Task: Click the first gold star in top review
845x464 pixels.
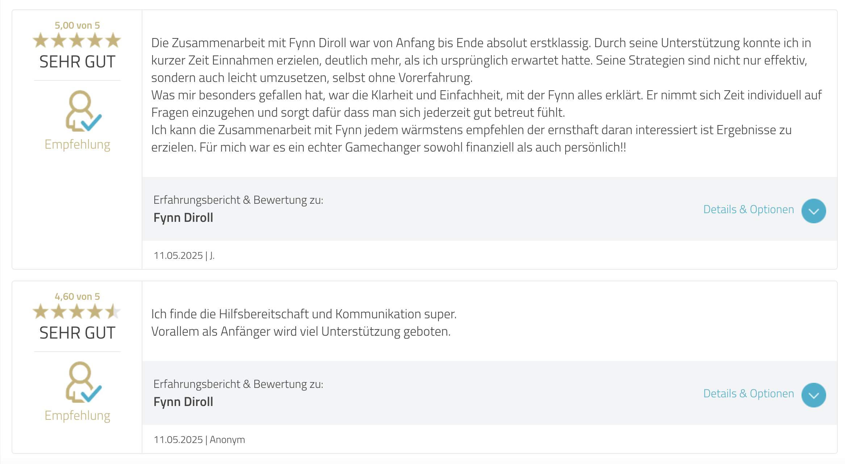Action: pyautogui.click(x=41, y=40)
